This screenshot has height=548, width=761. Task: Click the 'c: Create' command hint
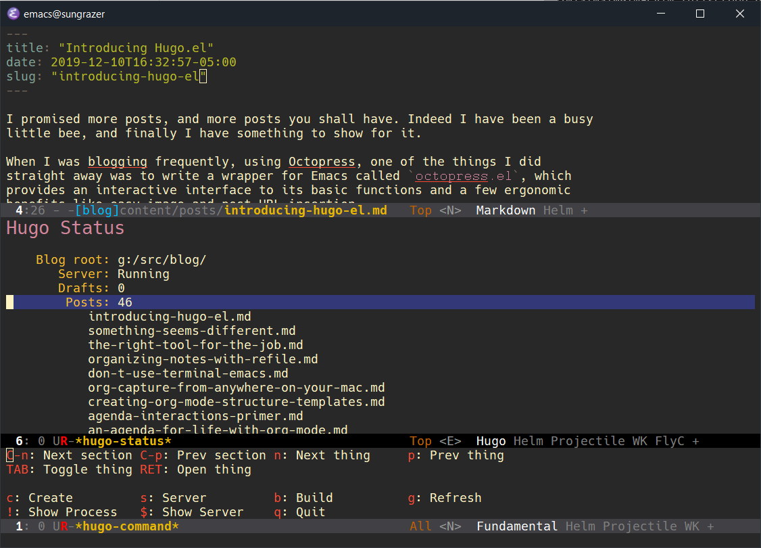[x=39, y=498]
